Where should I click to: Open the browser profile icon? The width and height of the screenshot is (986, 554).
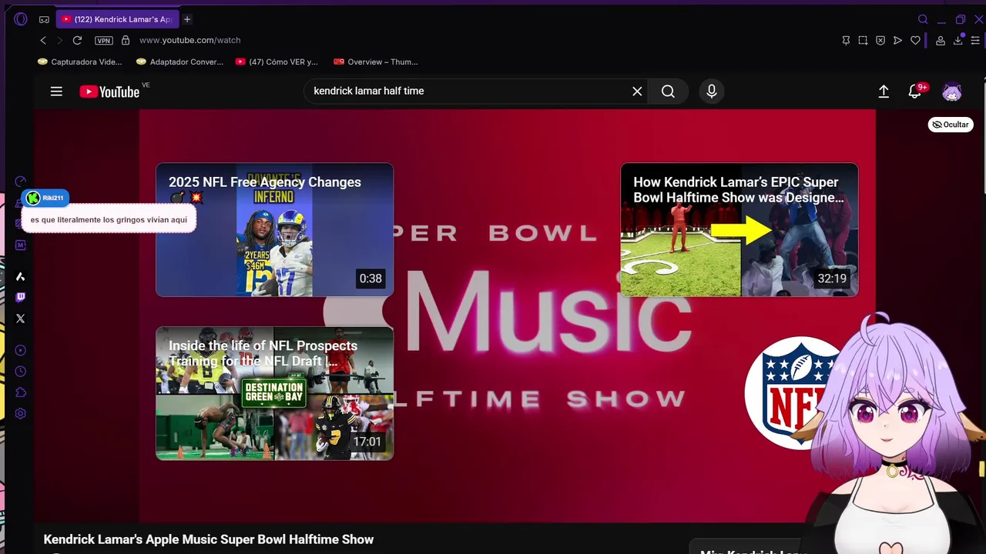click(941, 40)
